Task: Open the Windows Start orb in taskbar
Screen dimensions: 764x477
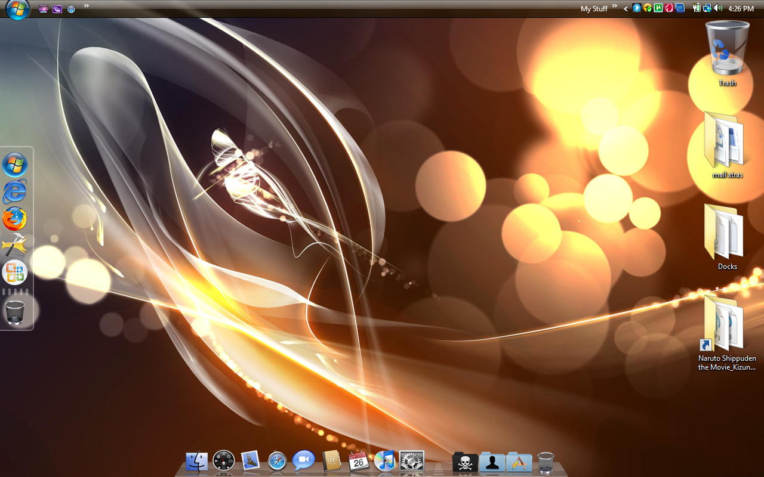Action: [18, 9]
